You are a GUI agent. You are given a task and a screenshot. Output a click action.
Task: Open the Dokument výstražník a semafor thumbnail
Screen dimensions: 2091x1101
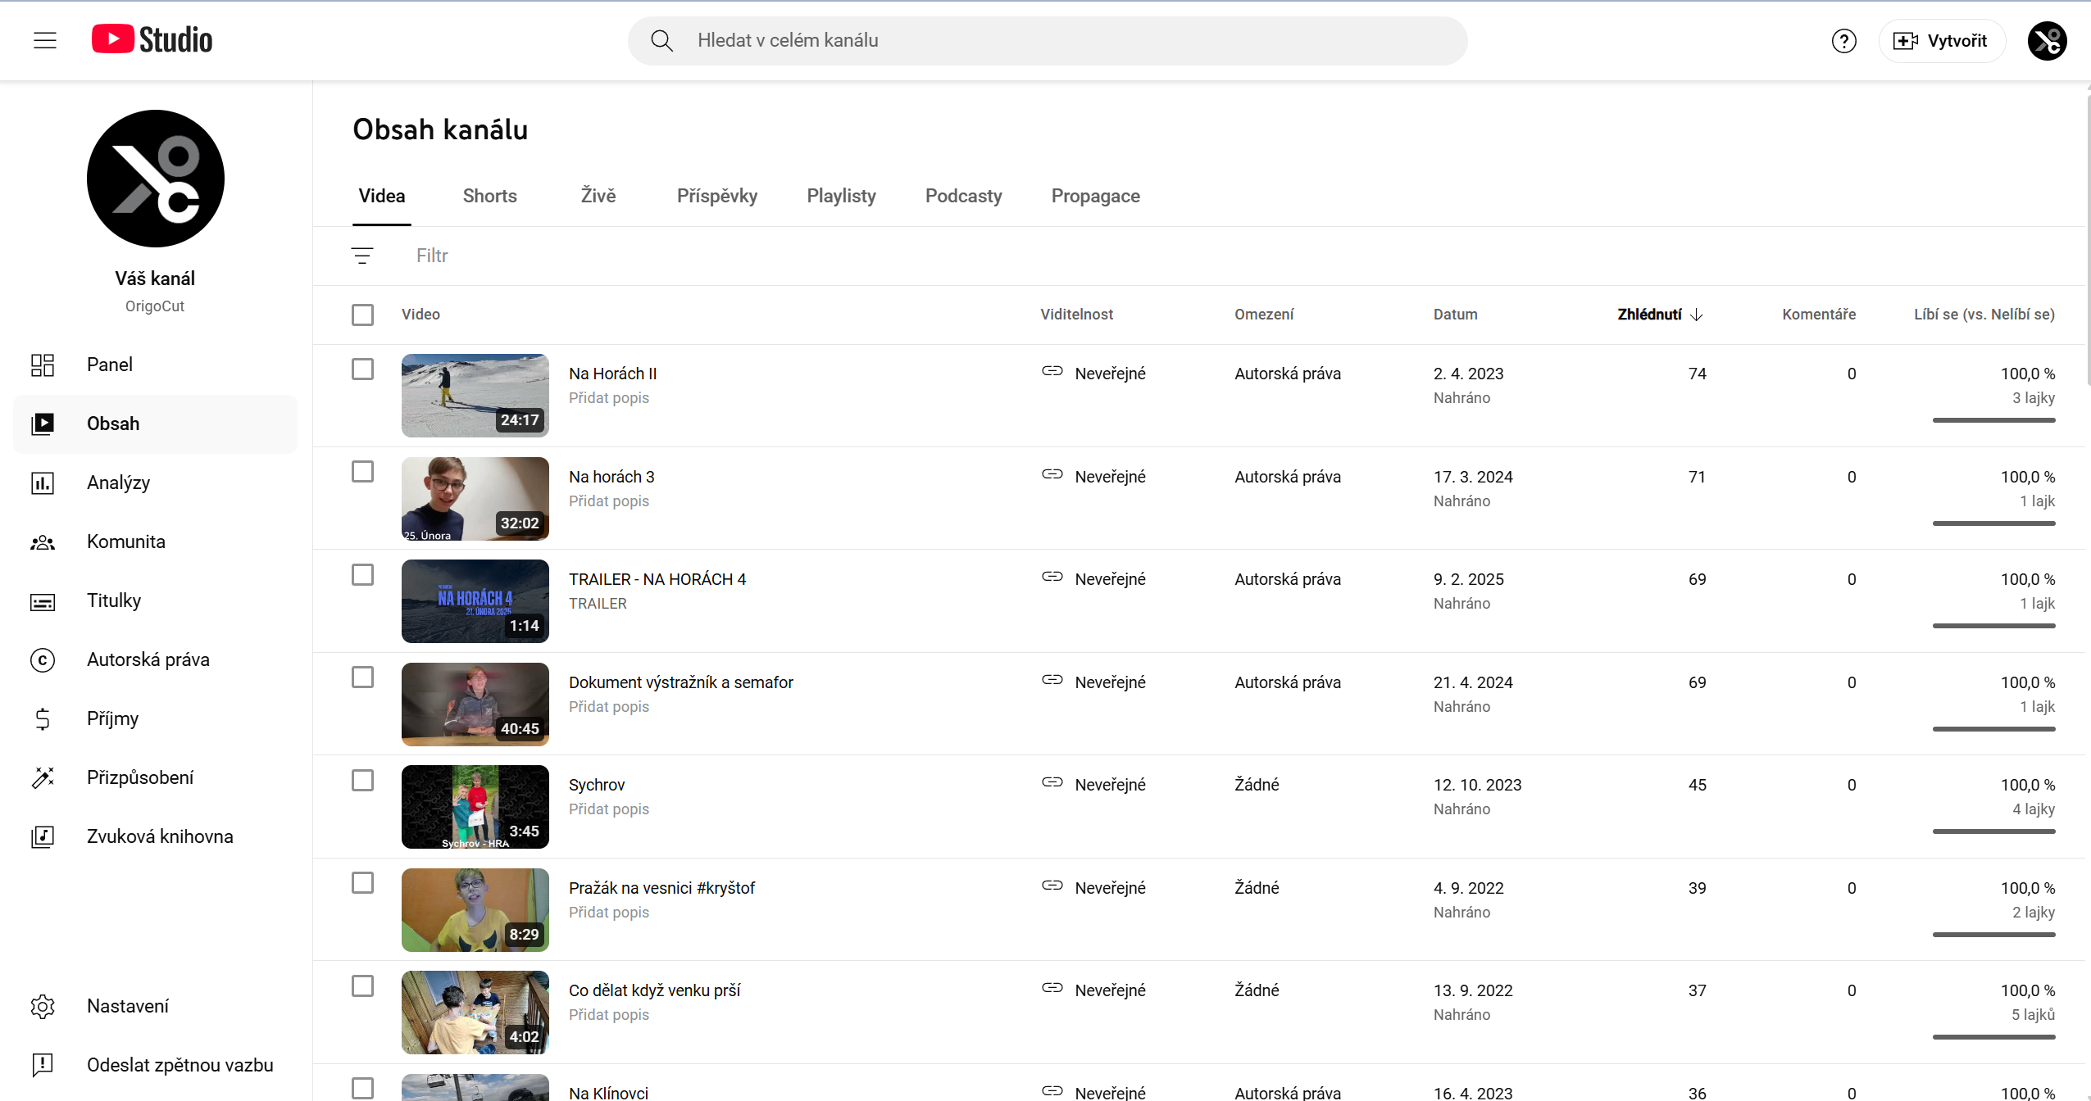pos(475,704)
